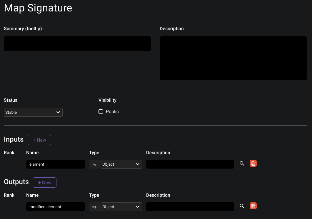Add a new input with + New
The image size is (312, 219).
point(39,140)
